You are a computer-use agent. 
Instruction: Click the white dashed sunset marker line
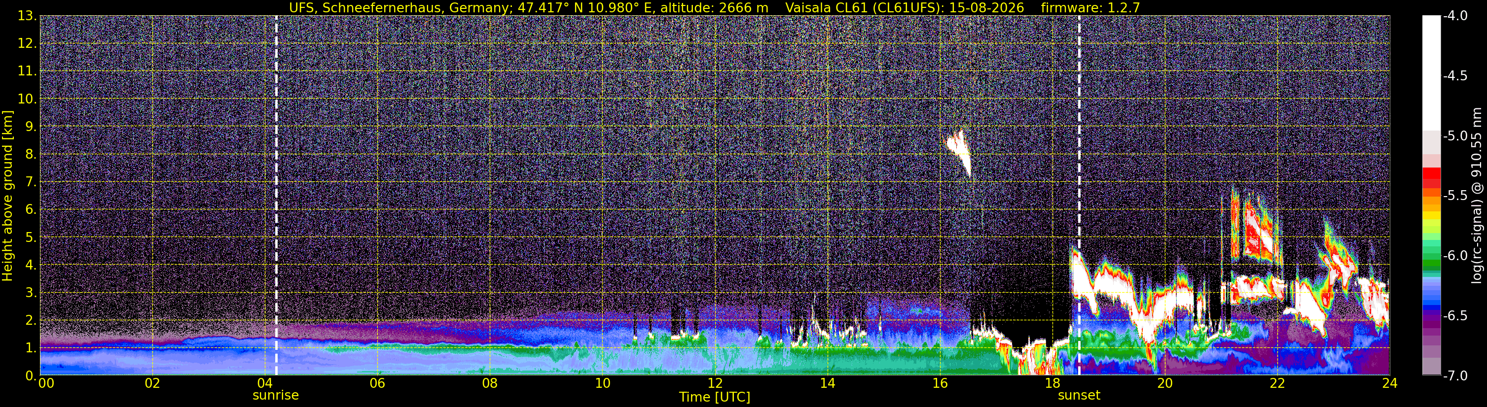pos(1079,196)
